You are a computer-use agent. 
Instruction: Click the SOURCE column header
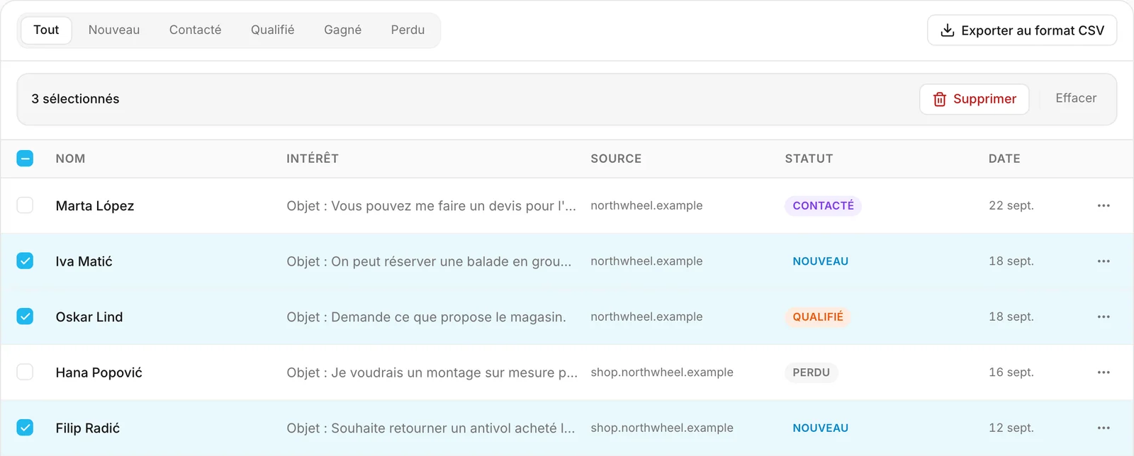point(616,159)
